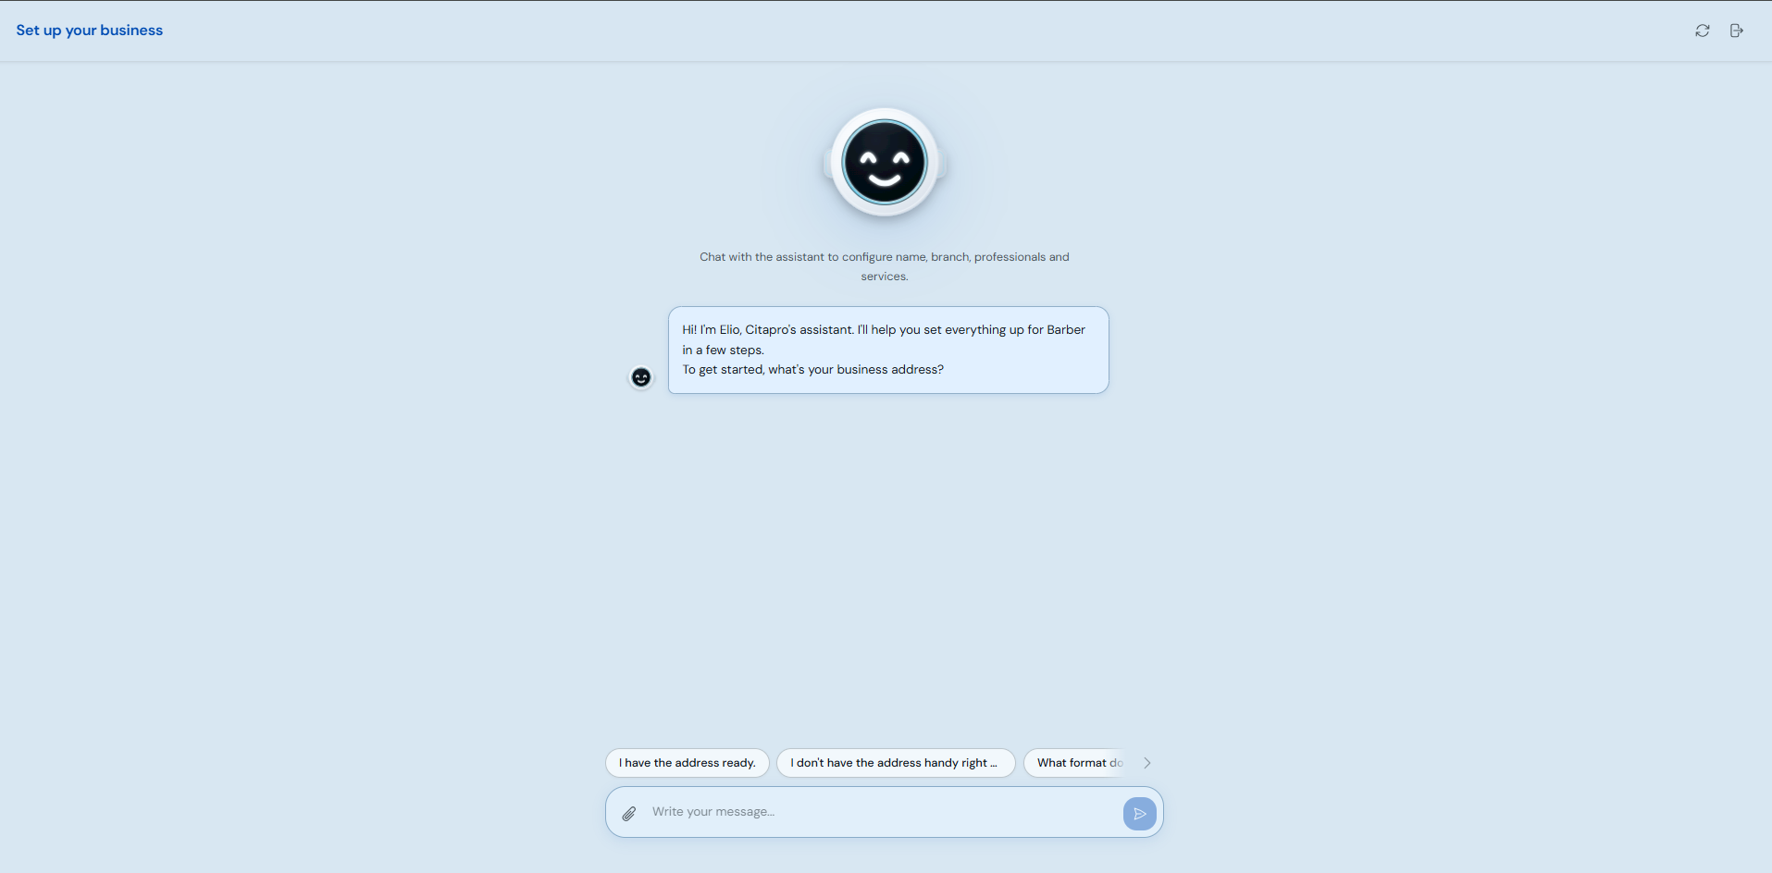Click Elio's greeting message bubble

(888, 350)
